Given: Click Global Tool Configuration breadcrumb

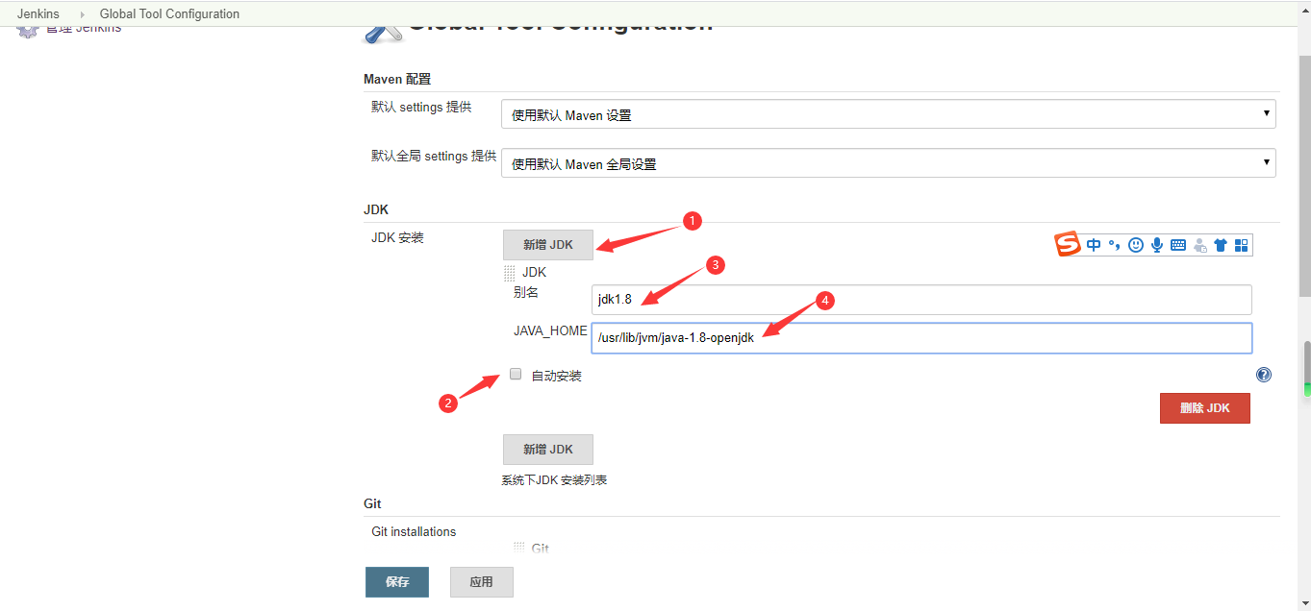Looking at the screenshot, I should point(169,14).
